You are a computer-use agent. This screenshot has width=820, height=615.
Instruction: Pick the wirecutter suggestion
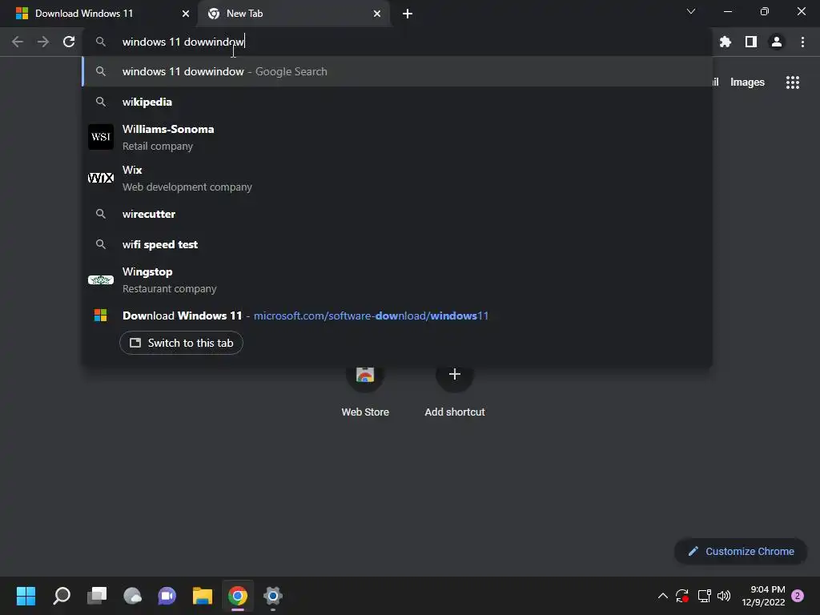(397, 214)
